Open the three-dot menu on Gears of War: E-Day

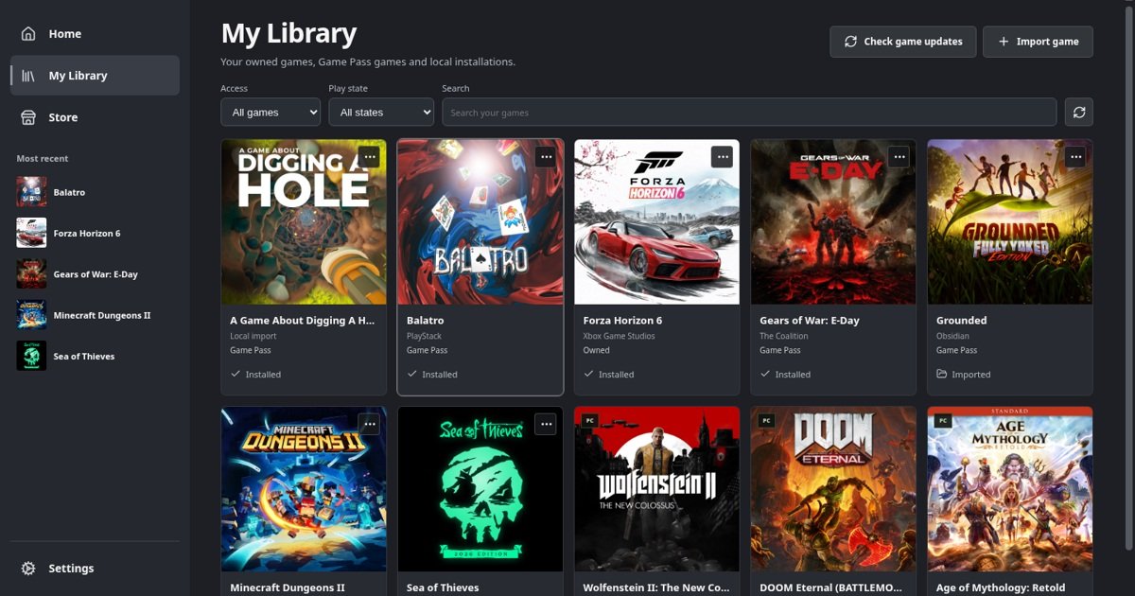pos(899,157)
